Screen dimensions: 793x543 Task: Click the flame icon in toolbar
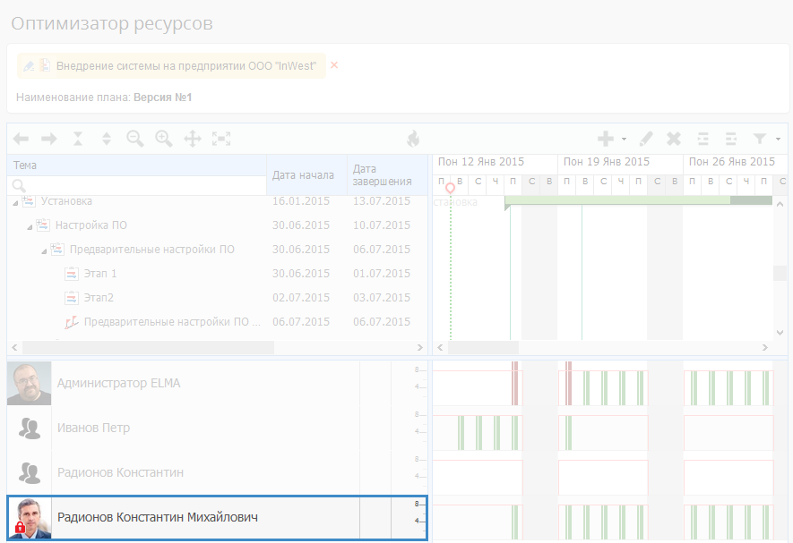(x=413, y=139)
